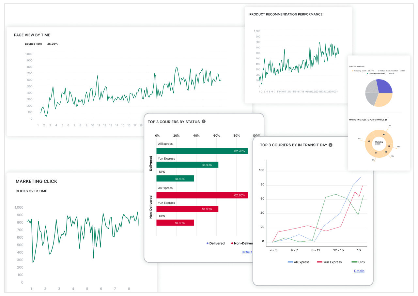
Task: Click the Marketing Assets legend entry
Action: point(361,71)
